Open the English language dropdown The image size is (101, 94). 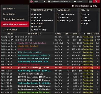(38, 2)
